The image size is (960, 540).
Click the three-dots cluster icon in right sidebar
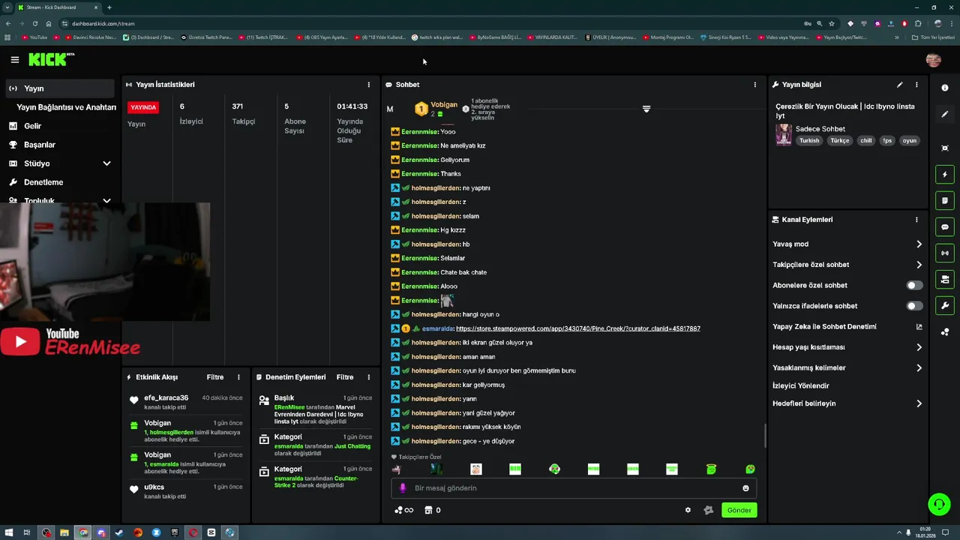[944, 331]
